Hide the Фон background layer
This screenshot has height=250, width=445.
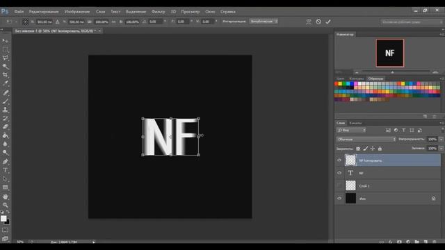[339, 199]
